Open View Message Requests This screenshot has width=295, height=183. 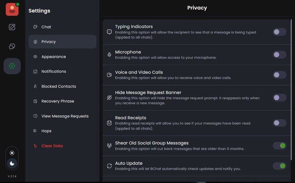(x=62, y=116)
